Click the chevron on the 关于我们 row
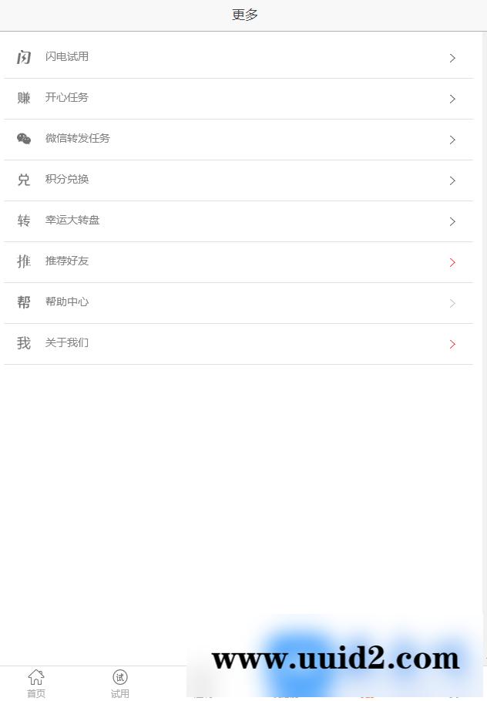Viewport: 487px width, 701px height. click(452, 344)
